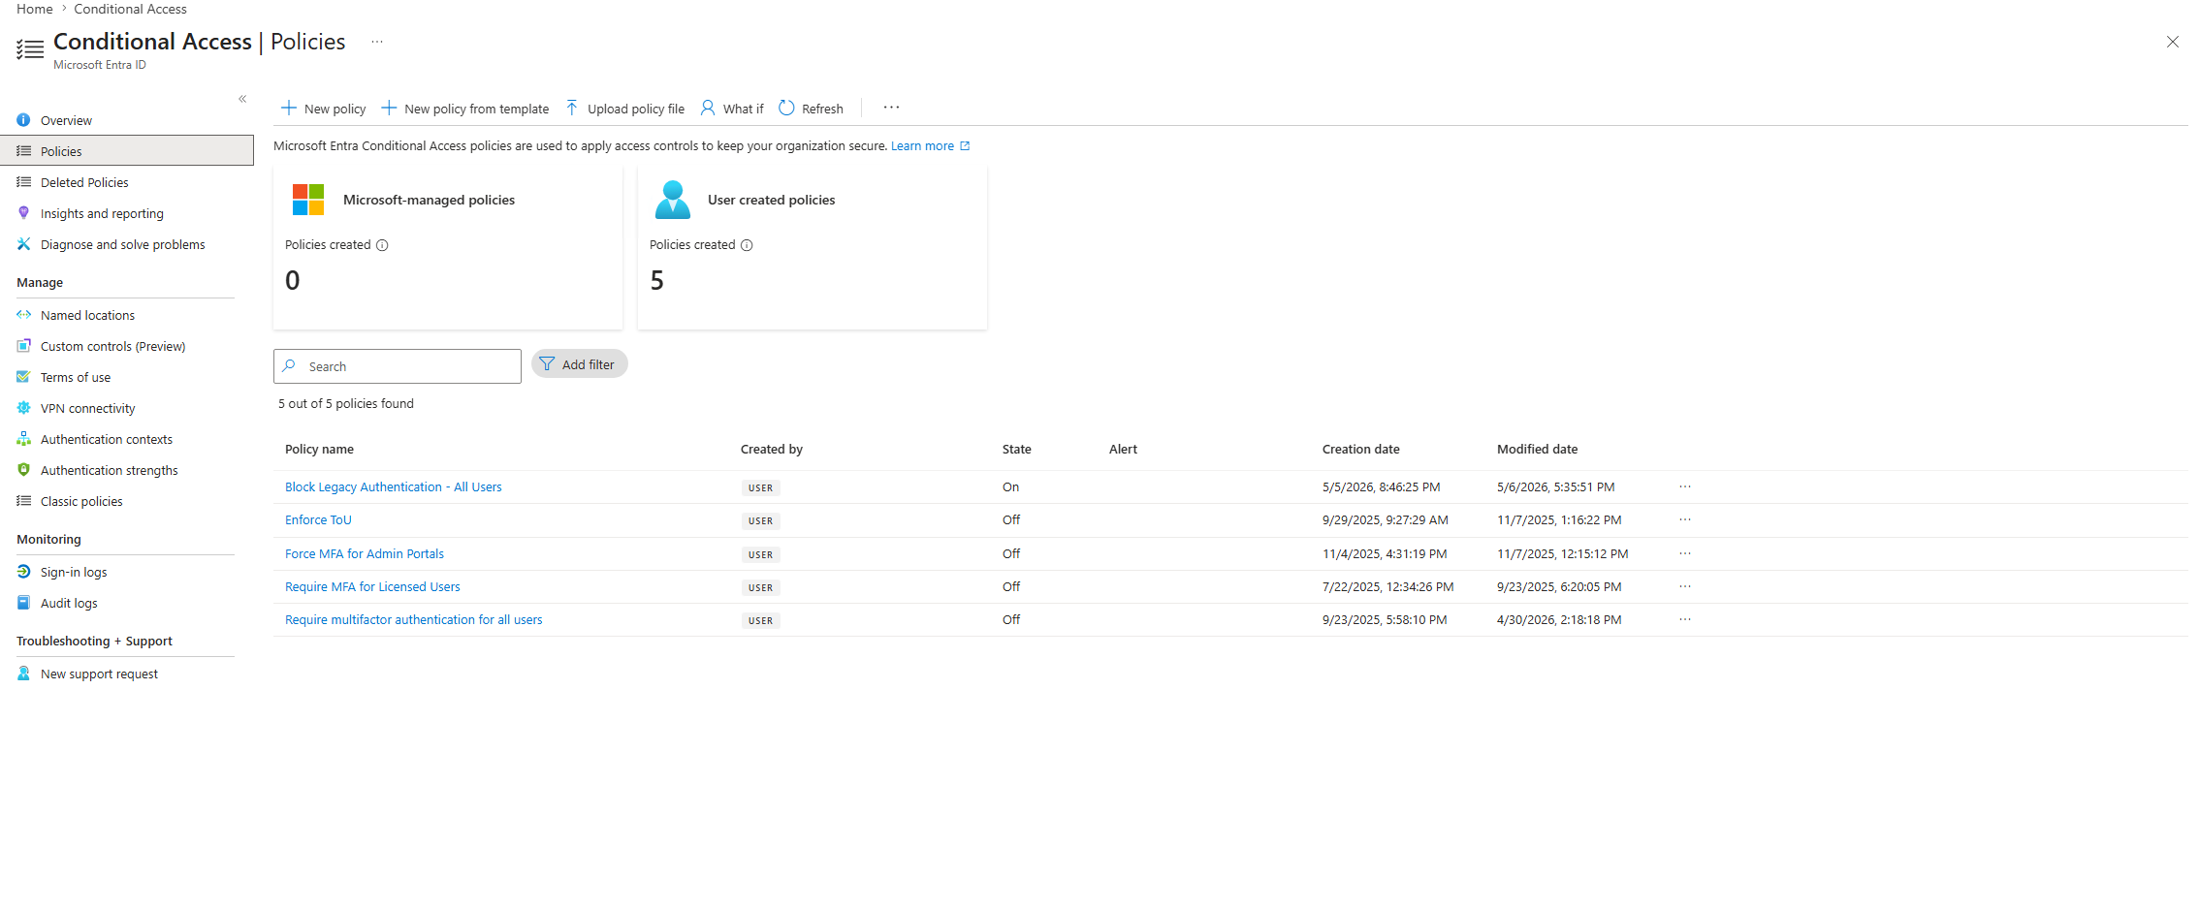Click the Authentication contexts icon
The height and width of the screenshot is (909, 2200).
click(x=23, y=439)
